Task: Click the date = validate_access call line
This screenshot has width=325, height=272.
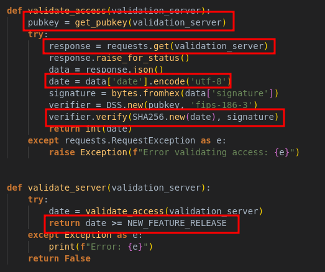Action: click(x=155, y=211)
